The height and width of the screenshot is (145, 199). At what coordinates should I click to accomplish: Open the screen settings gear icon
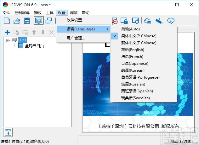click(135, 21)
